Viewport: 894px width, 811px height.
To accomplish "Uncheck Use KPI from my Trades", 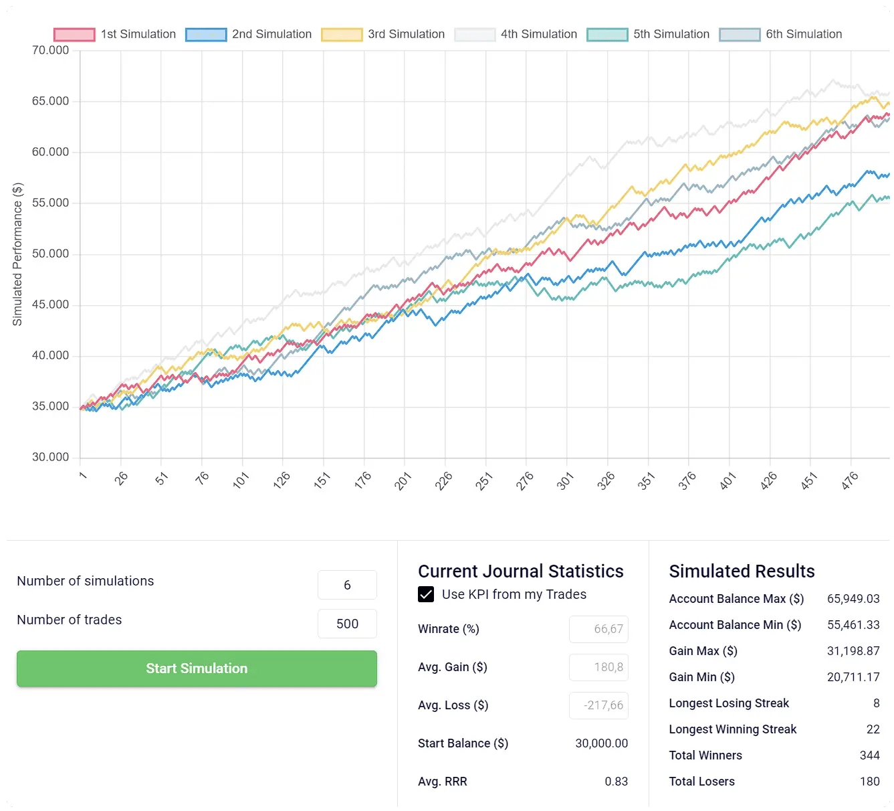I will (x=426, y=594).
